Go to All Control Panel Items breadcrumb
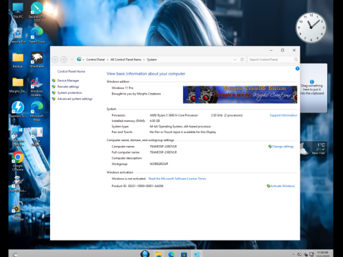The width and height of the screenshot is (343, 257). pos(126,60)
